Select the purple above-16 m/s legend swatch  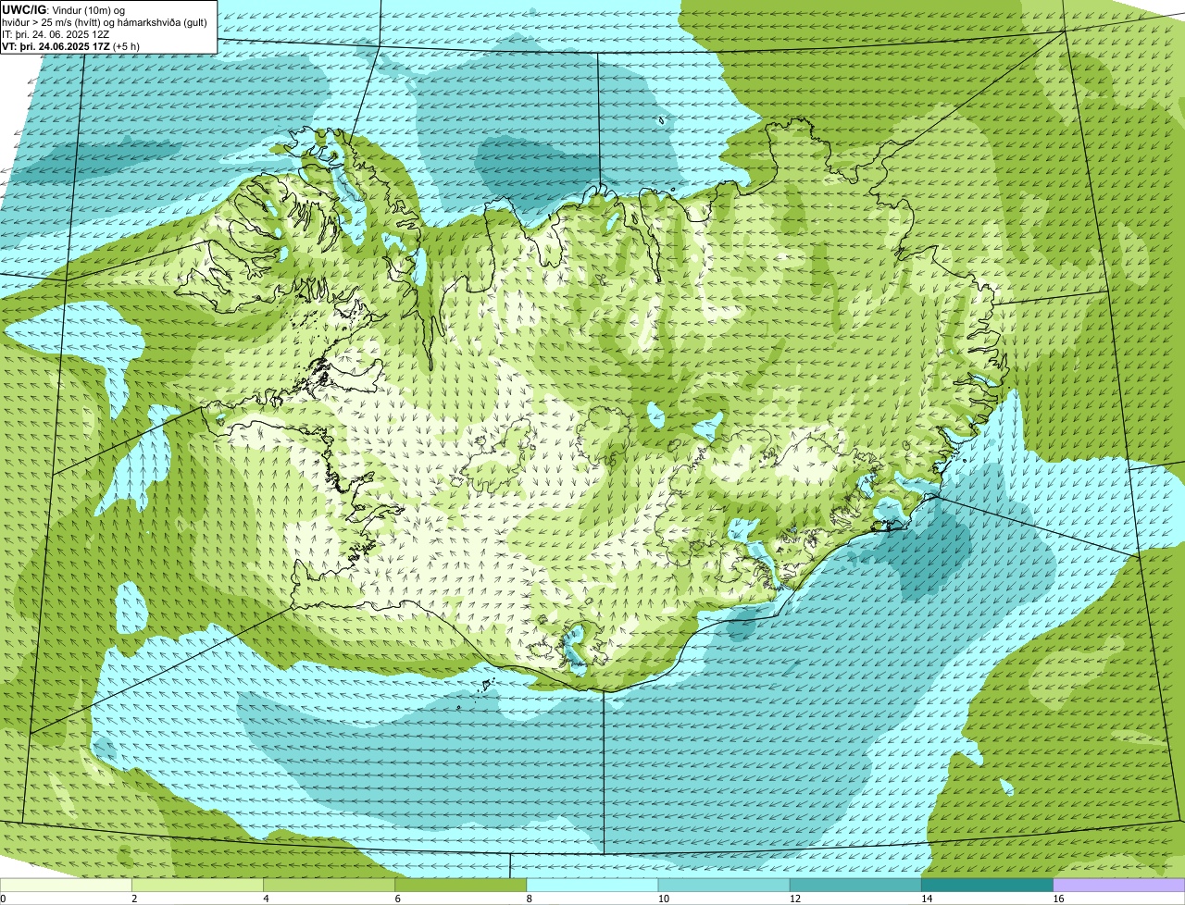(x=1119, y=885)
